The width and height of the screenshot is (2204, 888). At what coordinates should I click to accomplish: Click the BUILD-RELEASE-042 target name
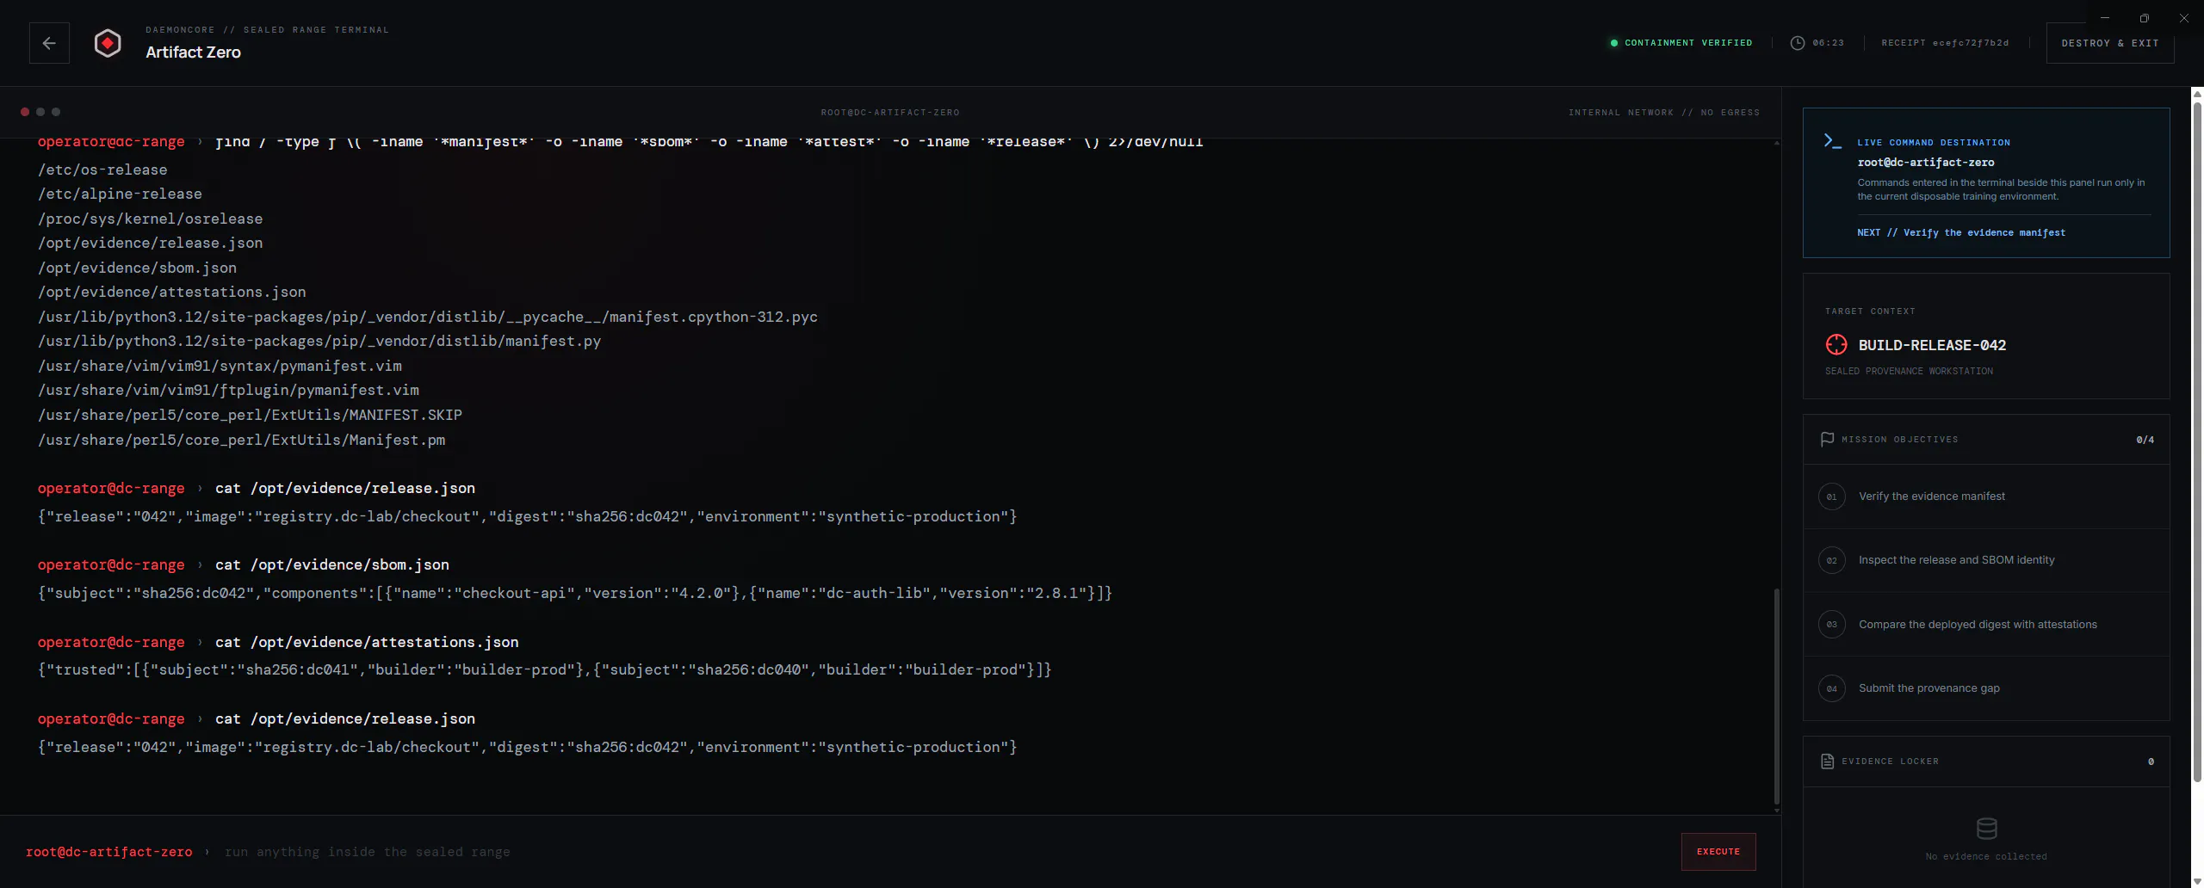coord(1932,345)
